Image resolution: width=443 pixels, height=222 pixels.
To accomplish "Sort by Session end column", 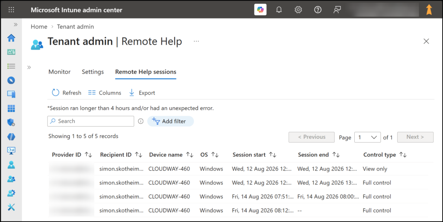I will pos(319,155).
